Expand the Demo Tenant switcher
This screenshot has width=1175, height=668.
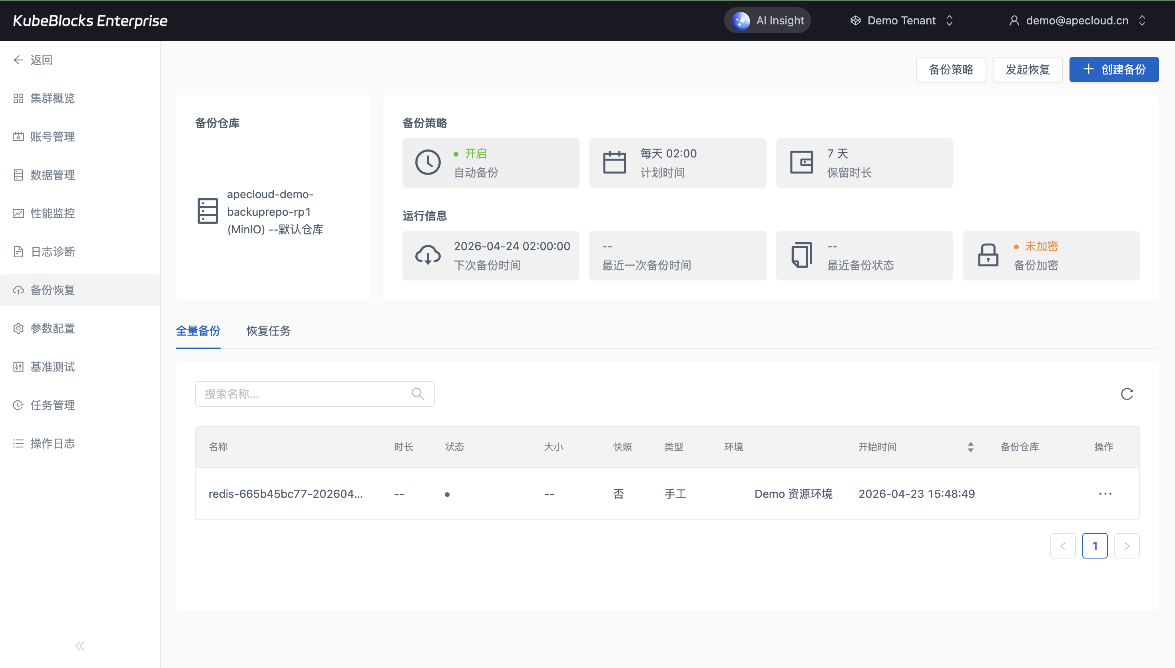[x=902, y=21]
